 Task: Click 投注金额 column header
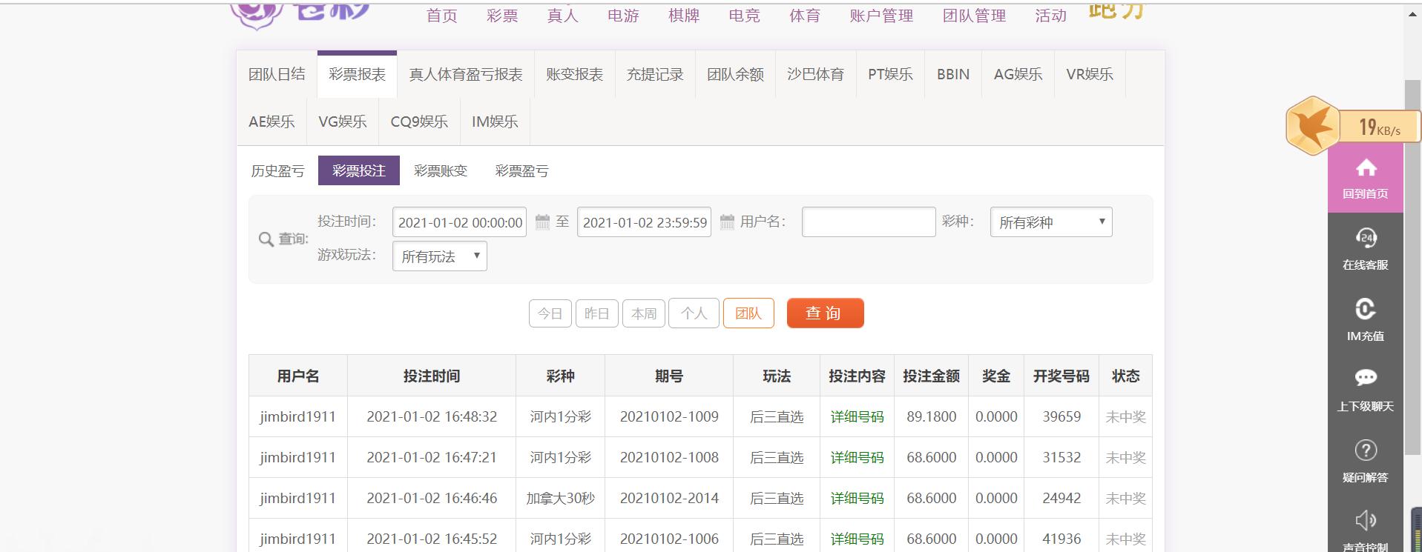[931, 376]
